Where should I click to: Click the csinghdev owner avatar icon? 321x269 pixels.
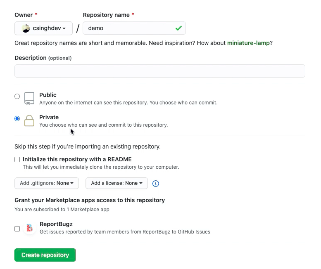point(26,28)
